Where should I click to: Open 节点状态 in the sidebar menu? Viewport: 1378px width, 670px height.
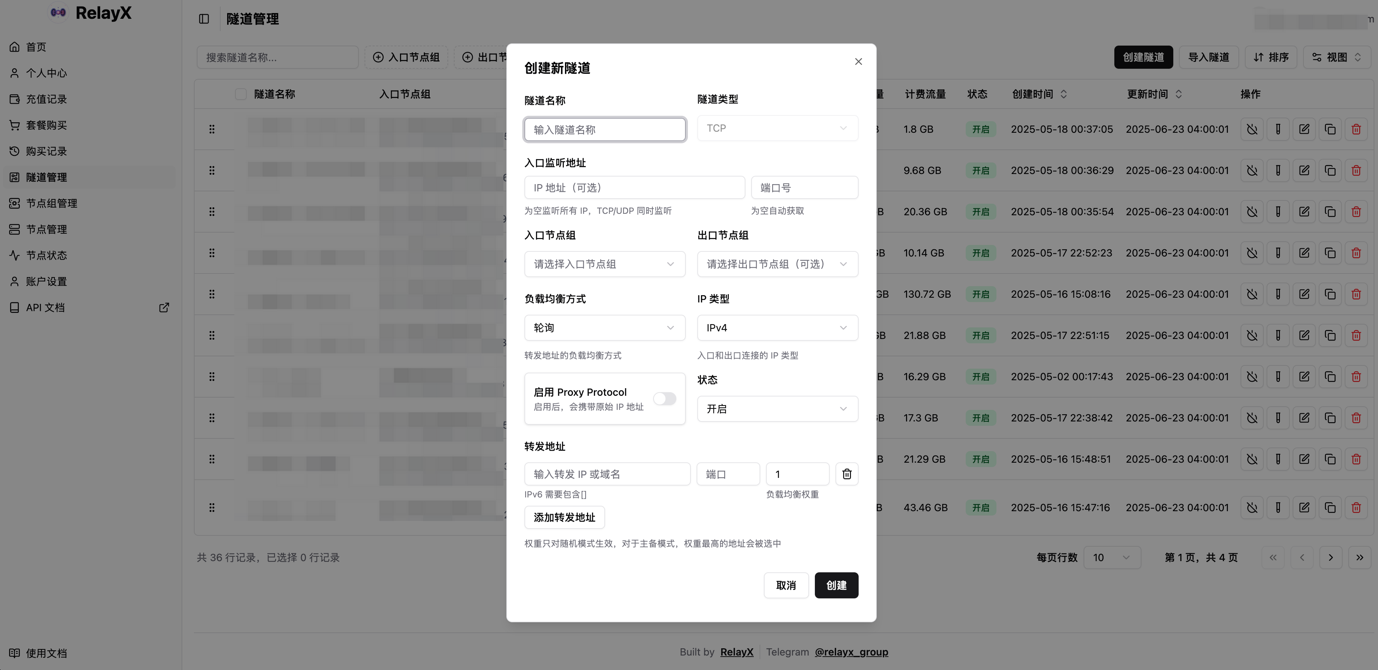(46, 255)
